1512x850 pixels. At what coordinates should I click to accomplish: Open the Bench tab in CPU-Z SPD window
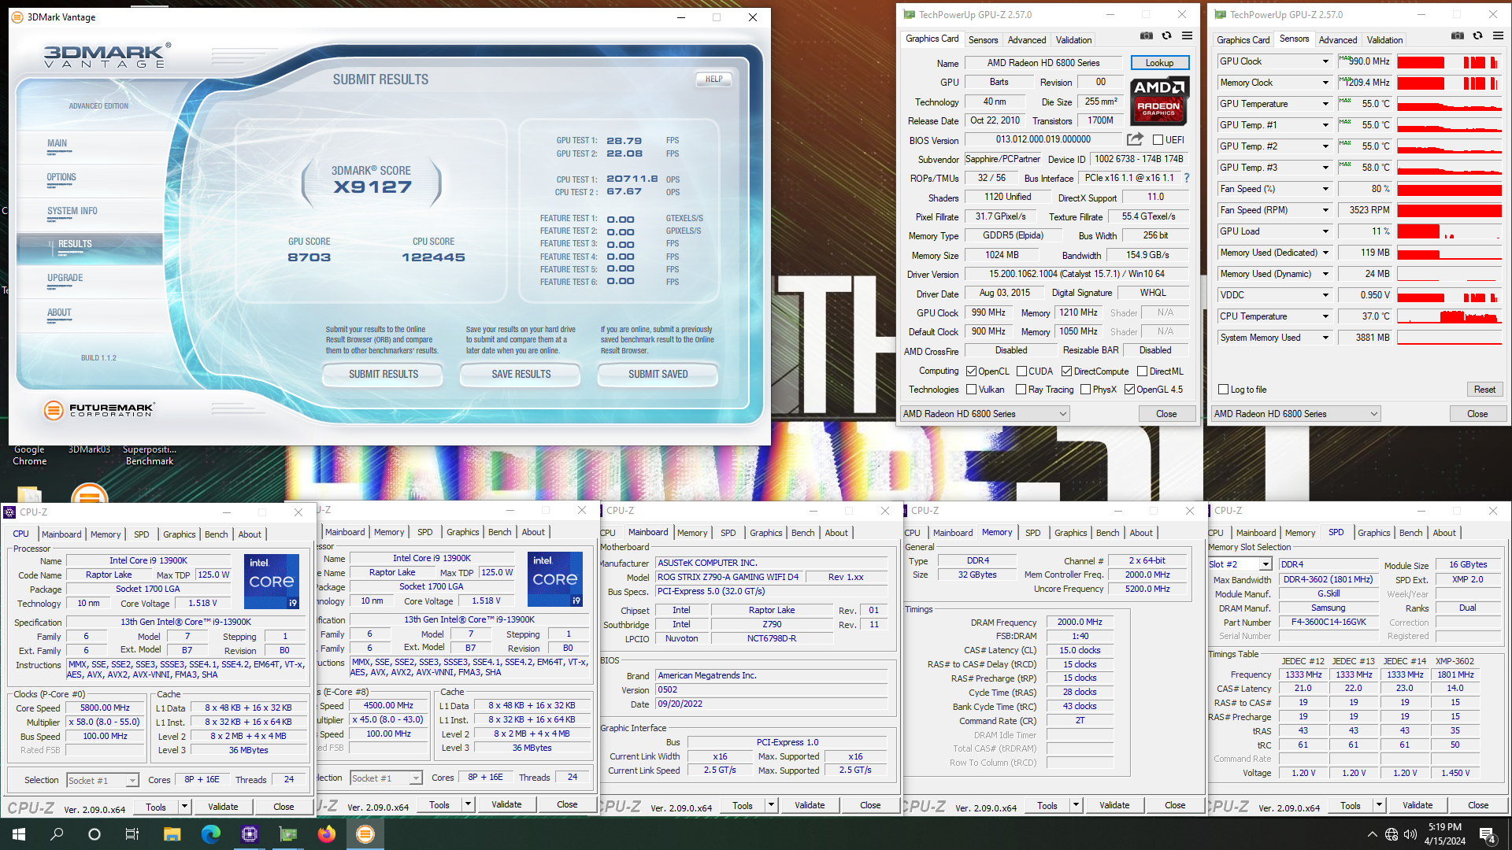pyautogui.click(x=1410, y=533)
